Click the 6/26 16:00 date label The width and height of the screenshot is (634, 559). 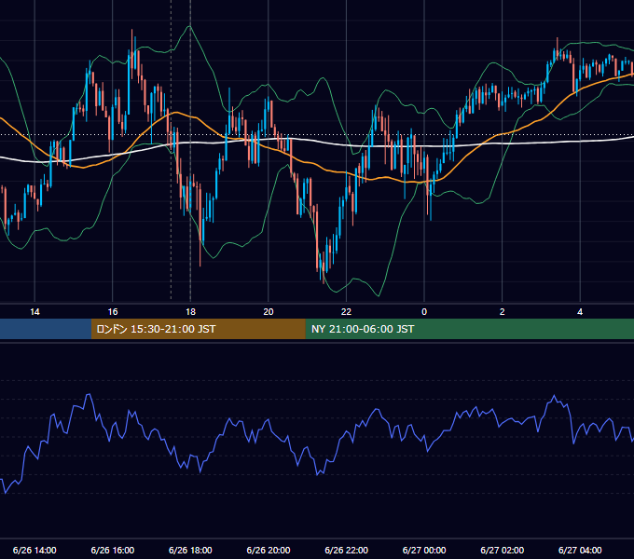113,550
